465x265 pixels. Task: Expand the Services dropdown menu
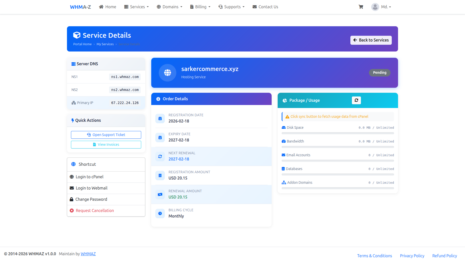[136, 7]
